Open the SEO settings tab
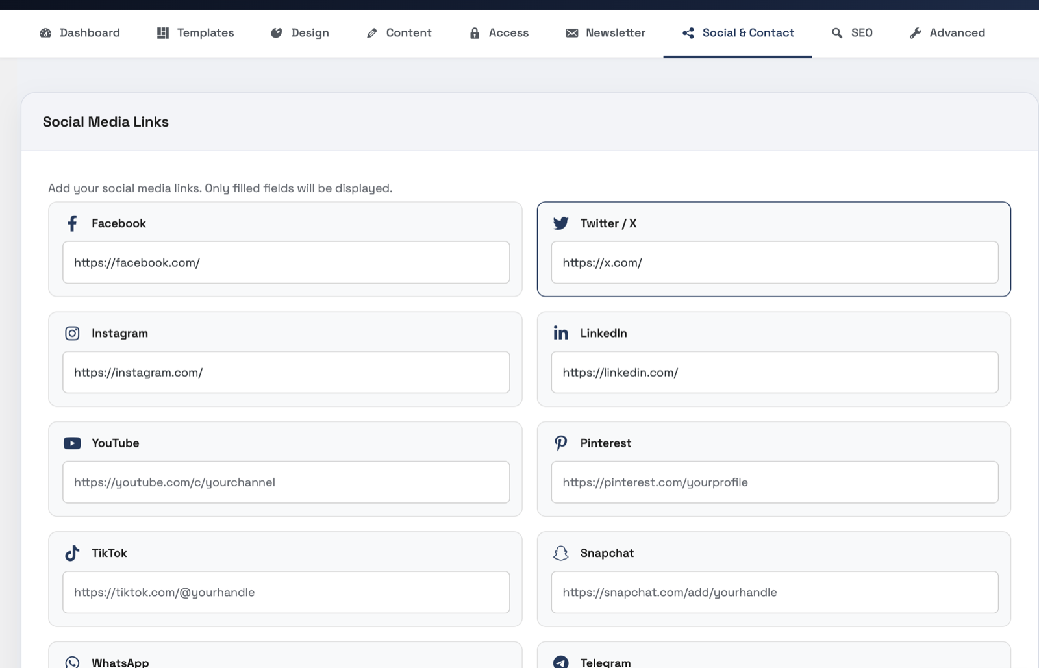 point(852,33)
